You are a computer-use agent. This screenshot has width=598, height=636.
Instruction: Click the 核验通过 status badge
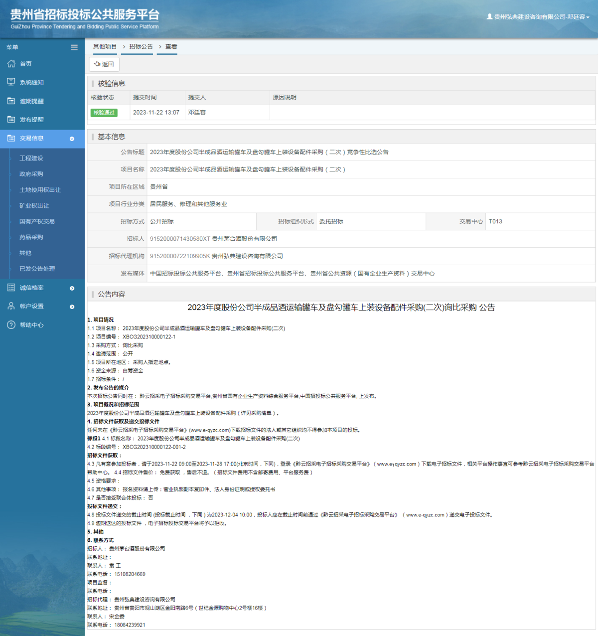point(104,113)
